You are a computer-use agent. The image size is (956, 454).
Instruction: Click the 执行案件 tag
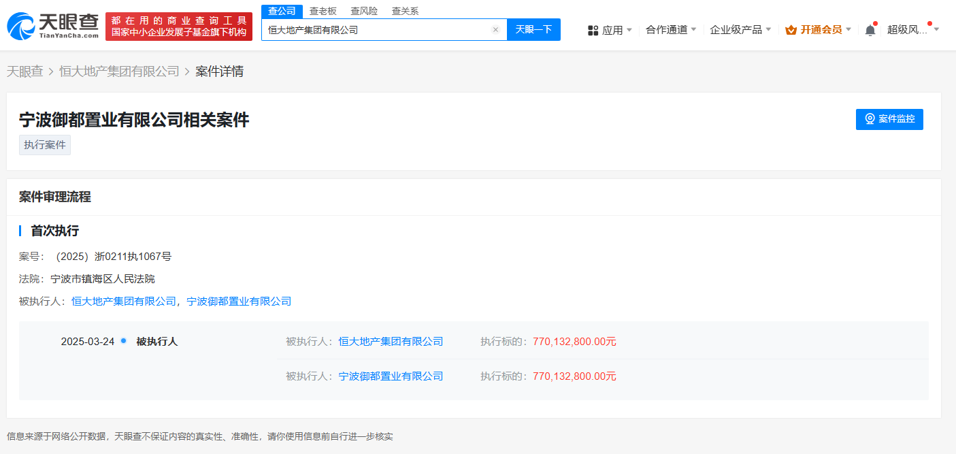click(x=45, y=145)
